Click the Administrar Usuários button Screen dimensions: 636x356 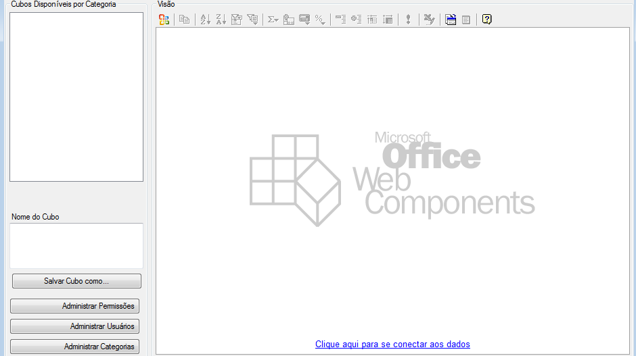coord(74,326)
